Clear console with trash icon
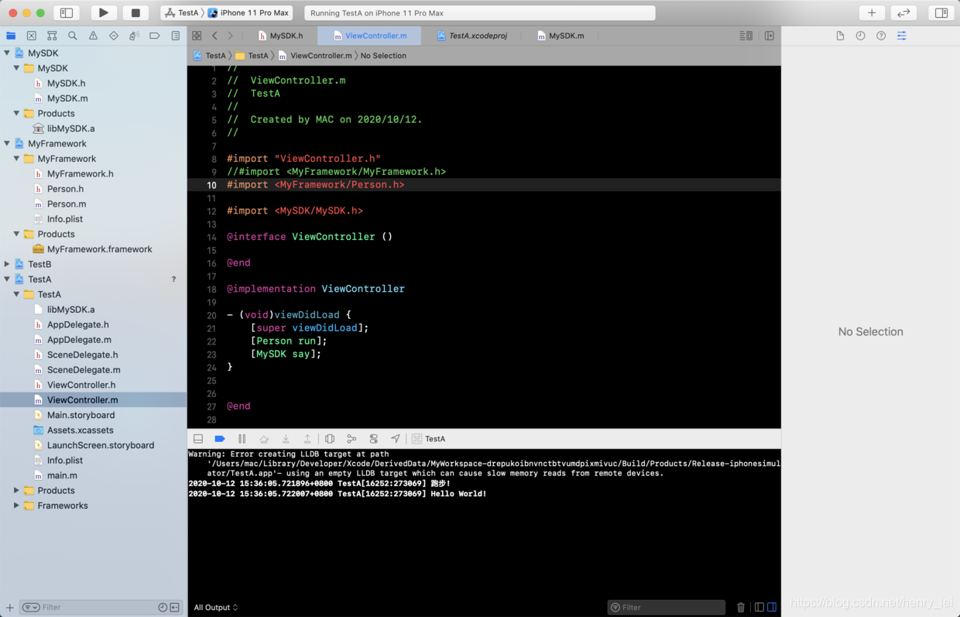This screenshot has height=617, width=960. [x=741, y=608]
